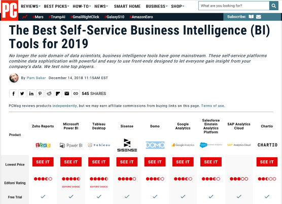Share the article on Reddit

click(x=49, y=93)
